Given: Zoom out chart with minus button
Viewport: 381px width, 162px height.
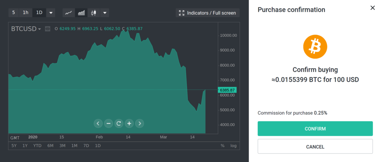Looking at the screenshot, I should click(108, 124).
